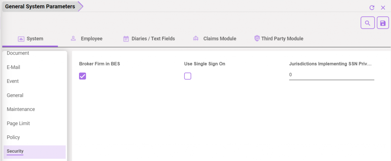Open the Diaries / Text Fields tab

pos(153,39)
